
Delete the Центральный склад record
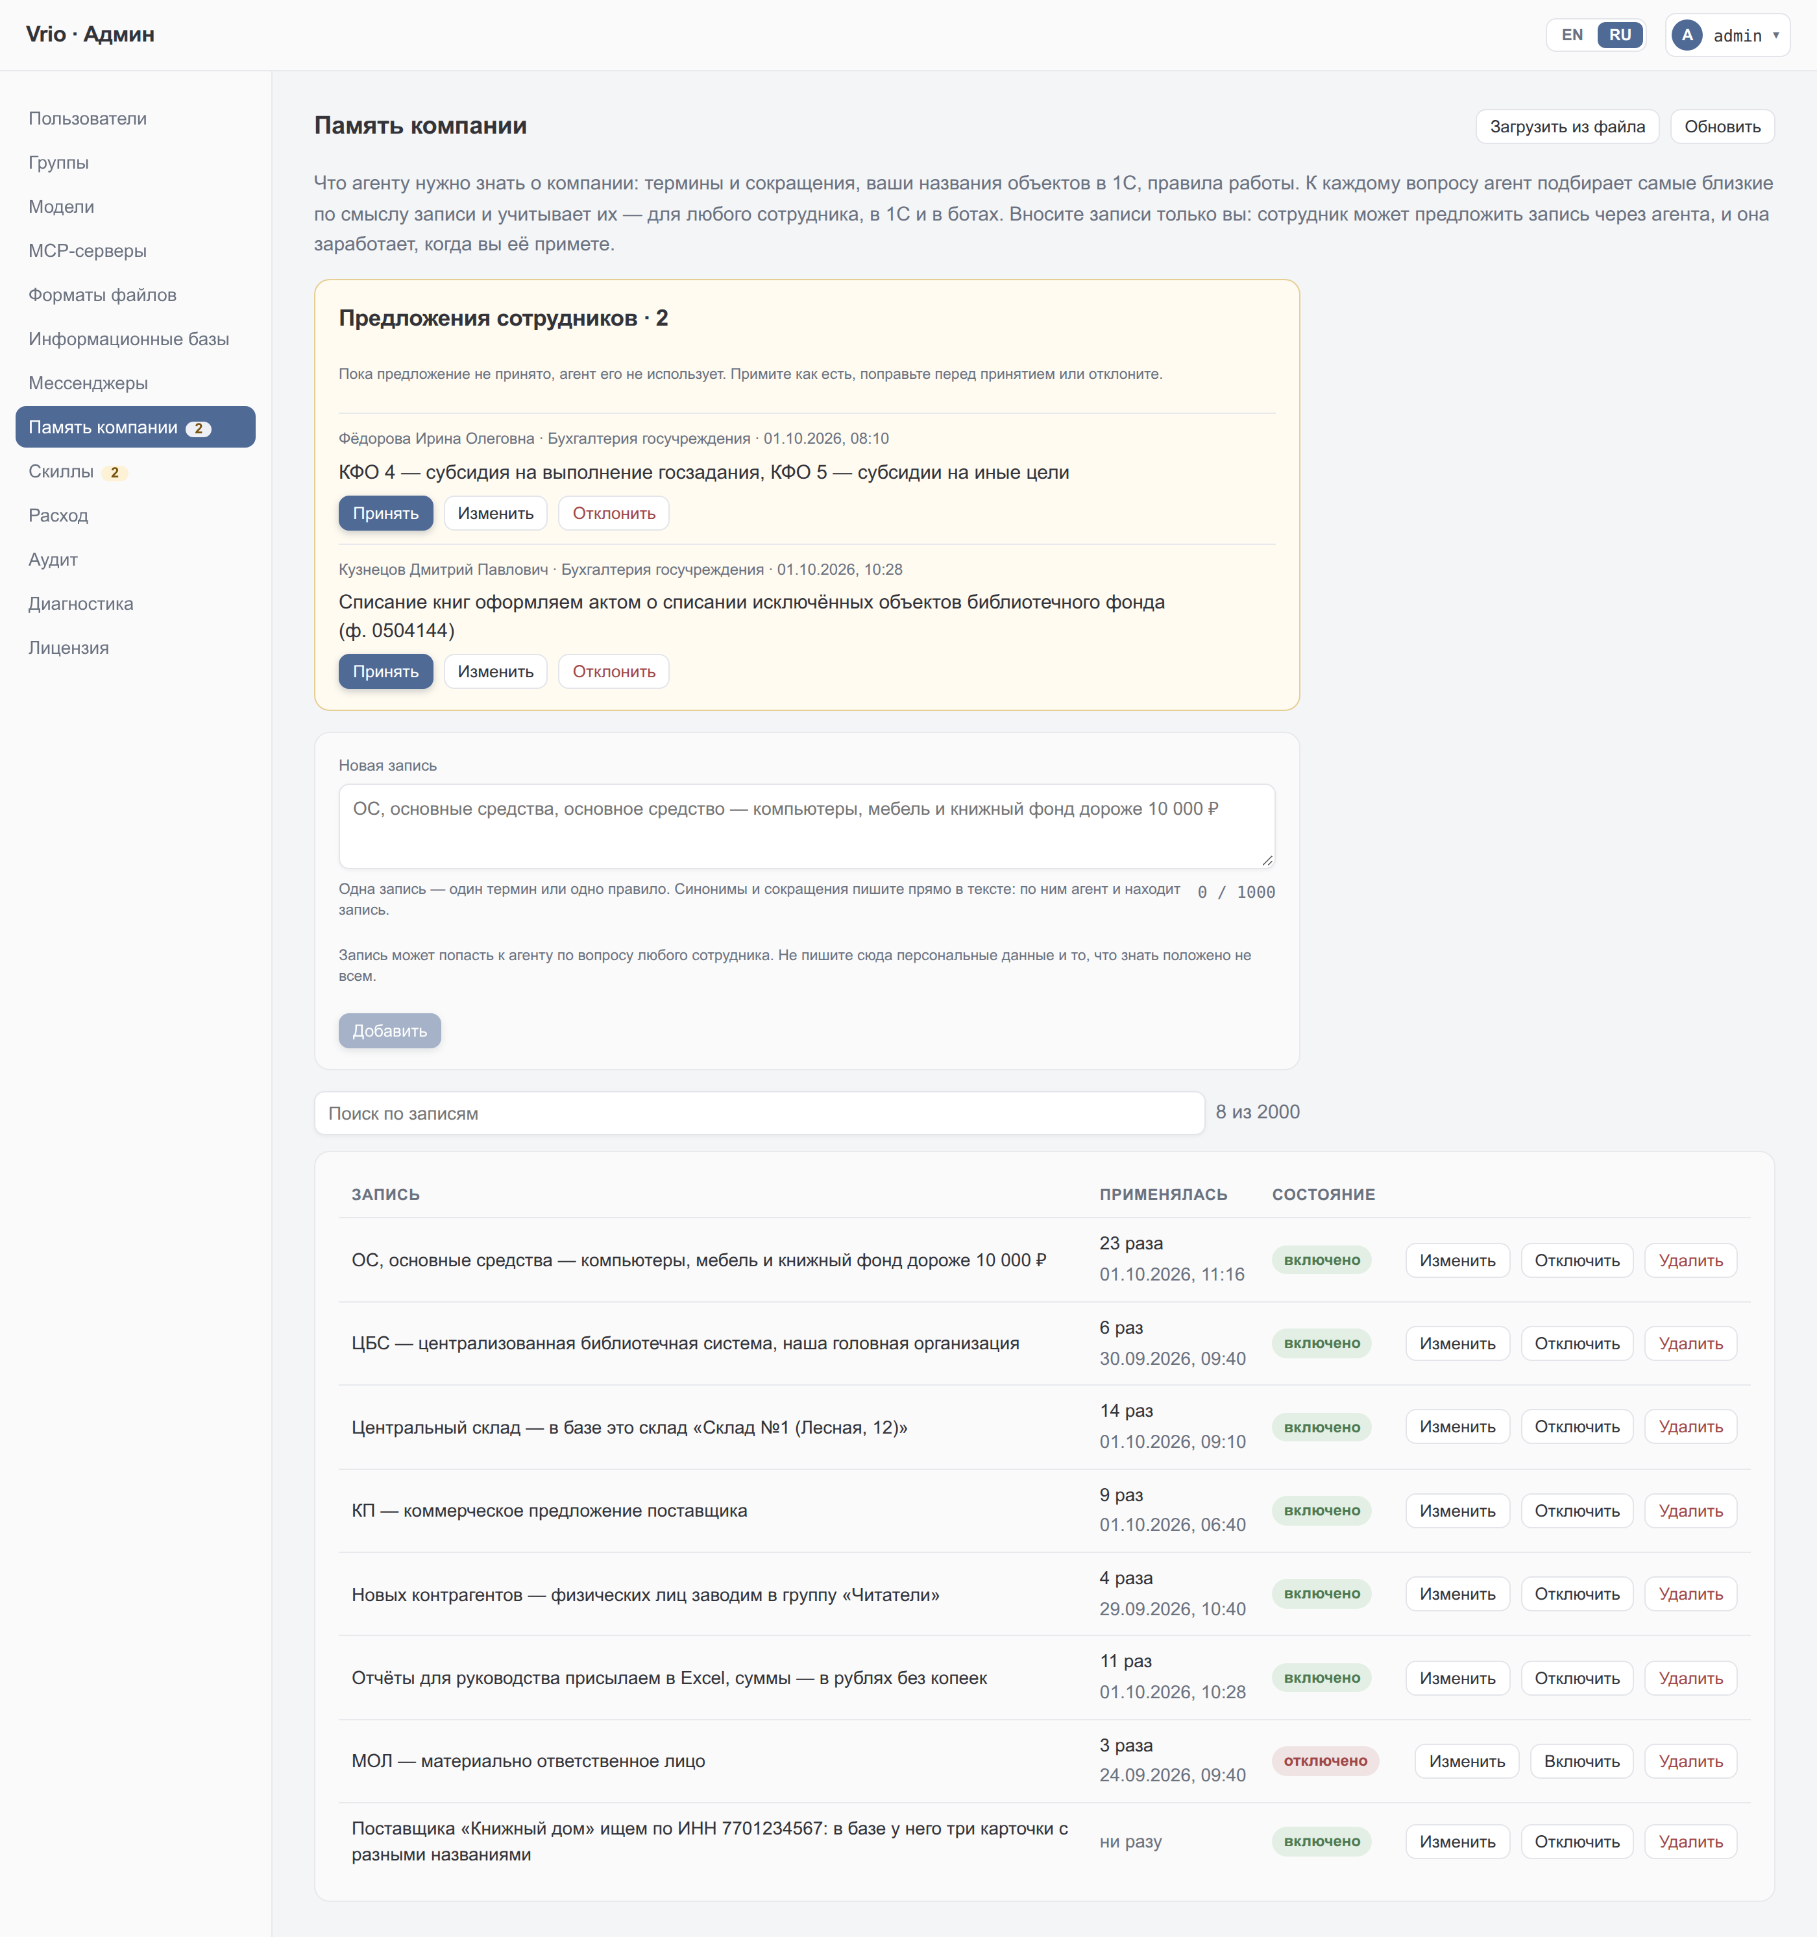coord(1690,1426)
